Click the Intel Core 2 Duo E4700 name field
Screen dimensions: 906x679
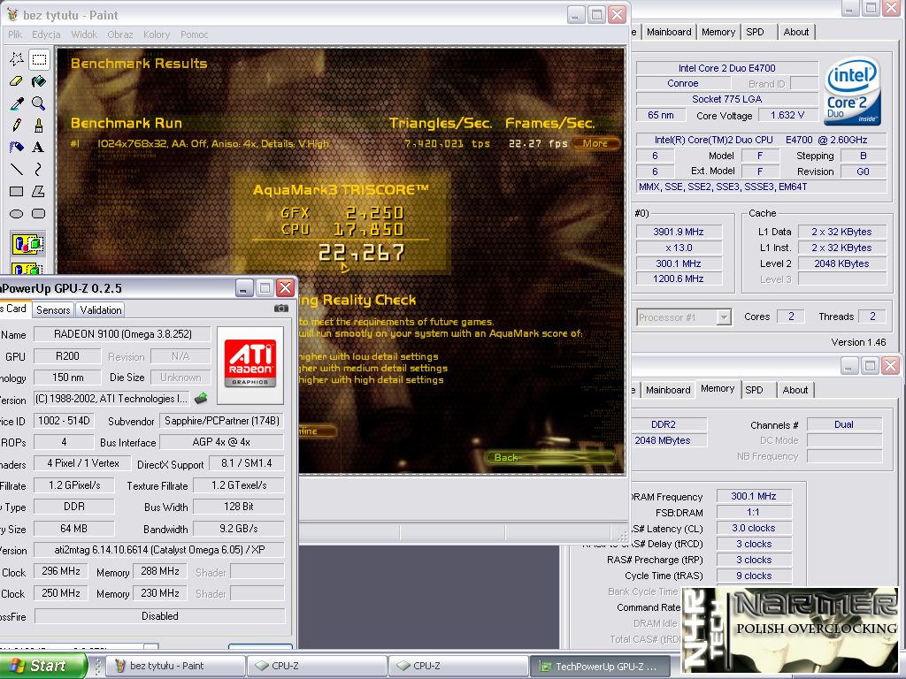[x=727, y=68]
